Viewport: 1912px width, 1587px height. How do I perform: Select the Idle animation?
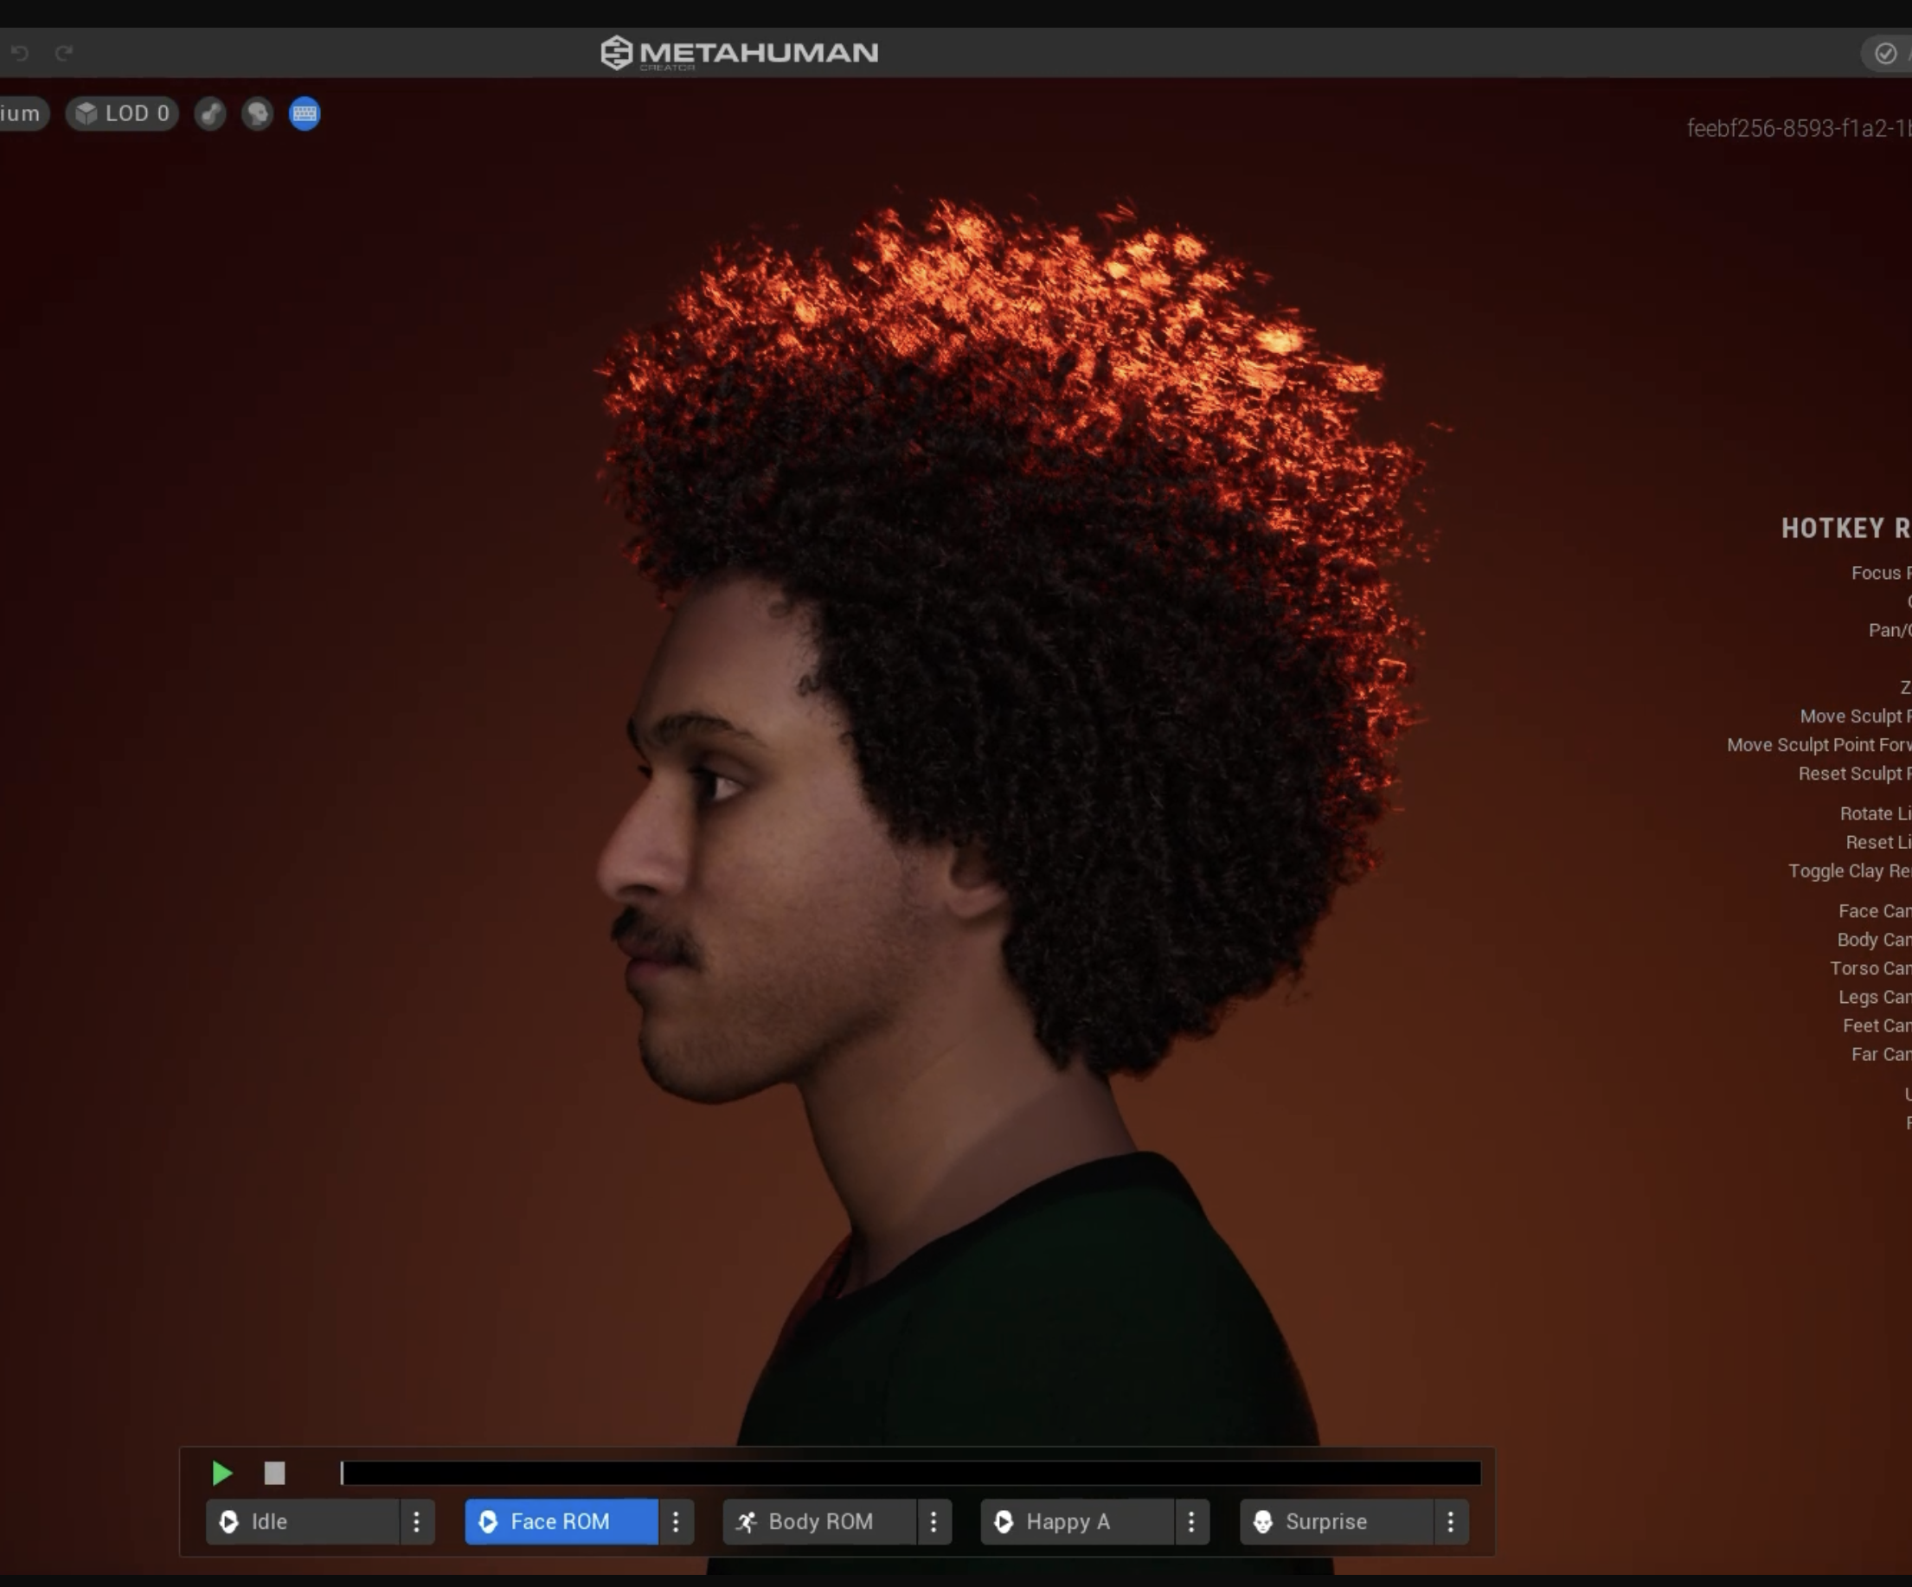[302, 1521]
